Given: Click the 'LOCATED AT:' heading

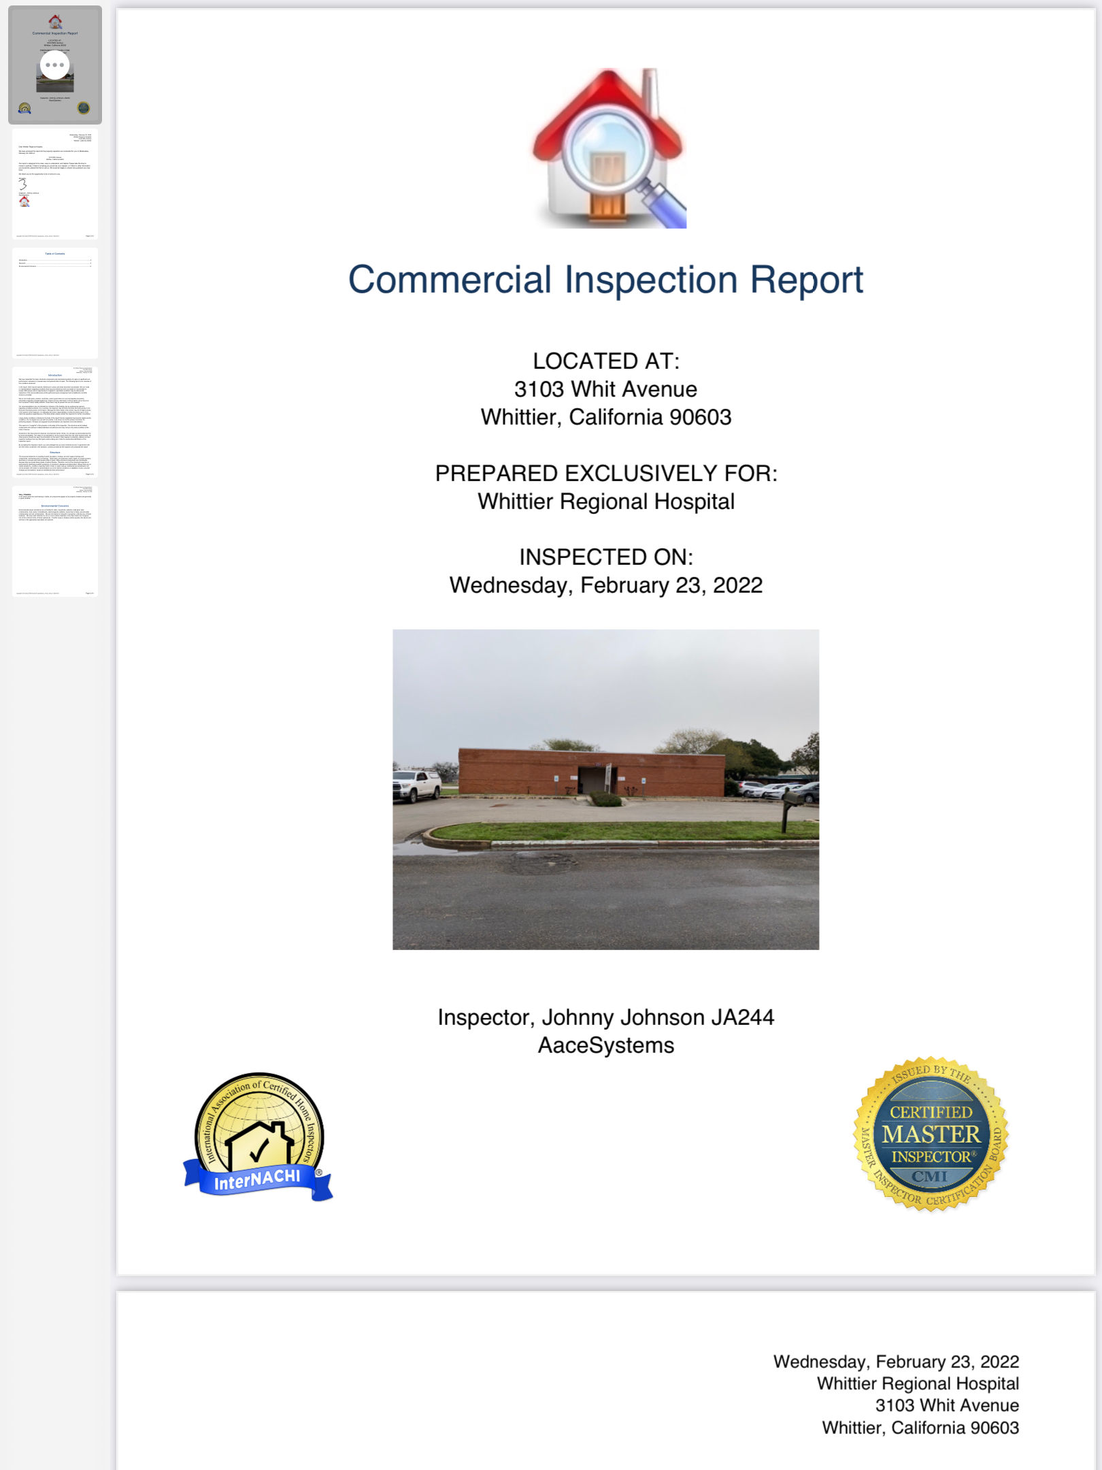Looking at the screenshot, I should [x=605, y=361].
